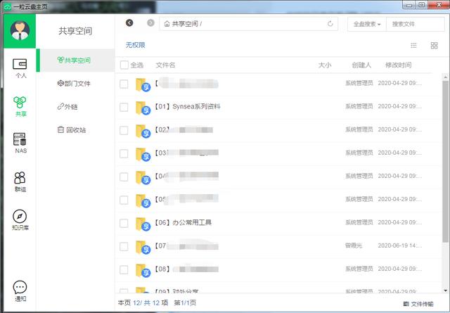Check the box for the 【04】 folder
This screenshot has width=450, height=313.
tap(124, 177)
